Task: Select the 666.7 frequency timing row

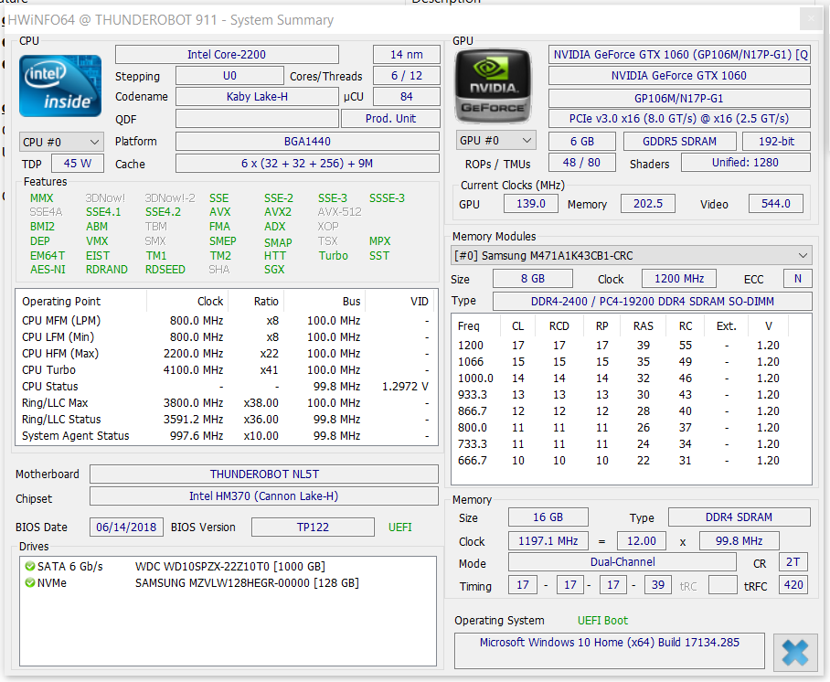Action: click(x=631, y=461)
